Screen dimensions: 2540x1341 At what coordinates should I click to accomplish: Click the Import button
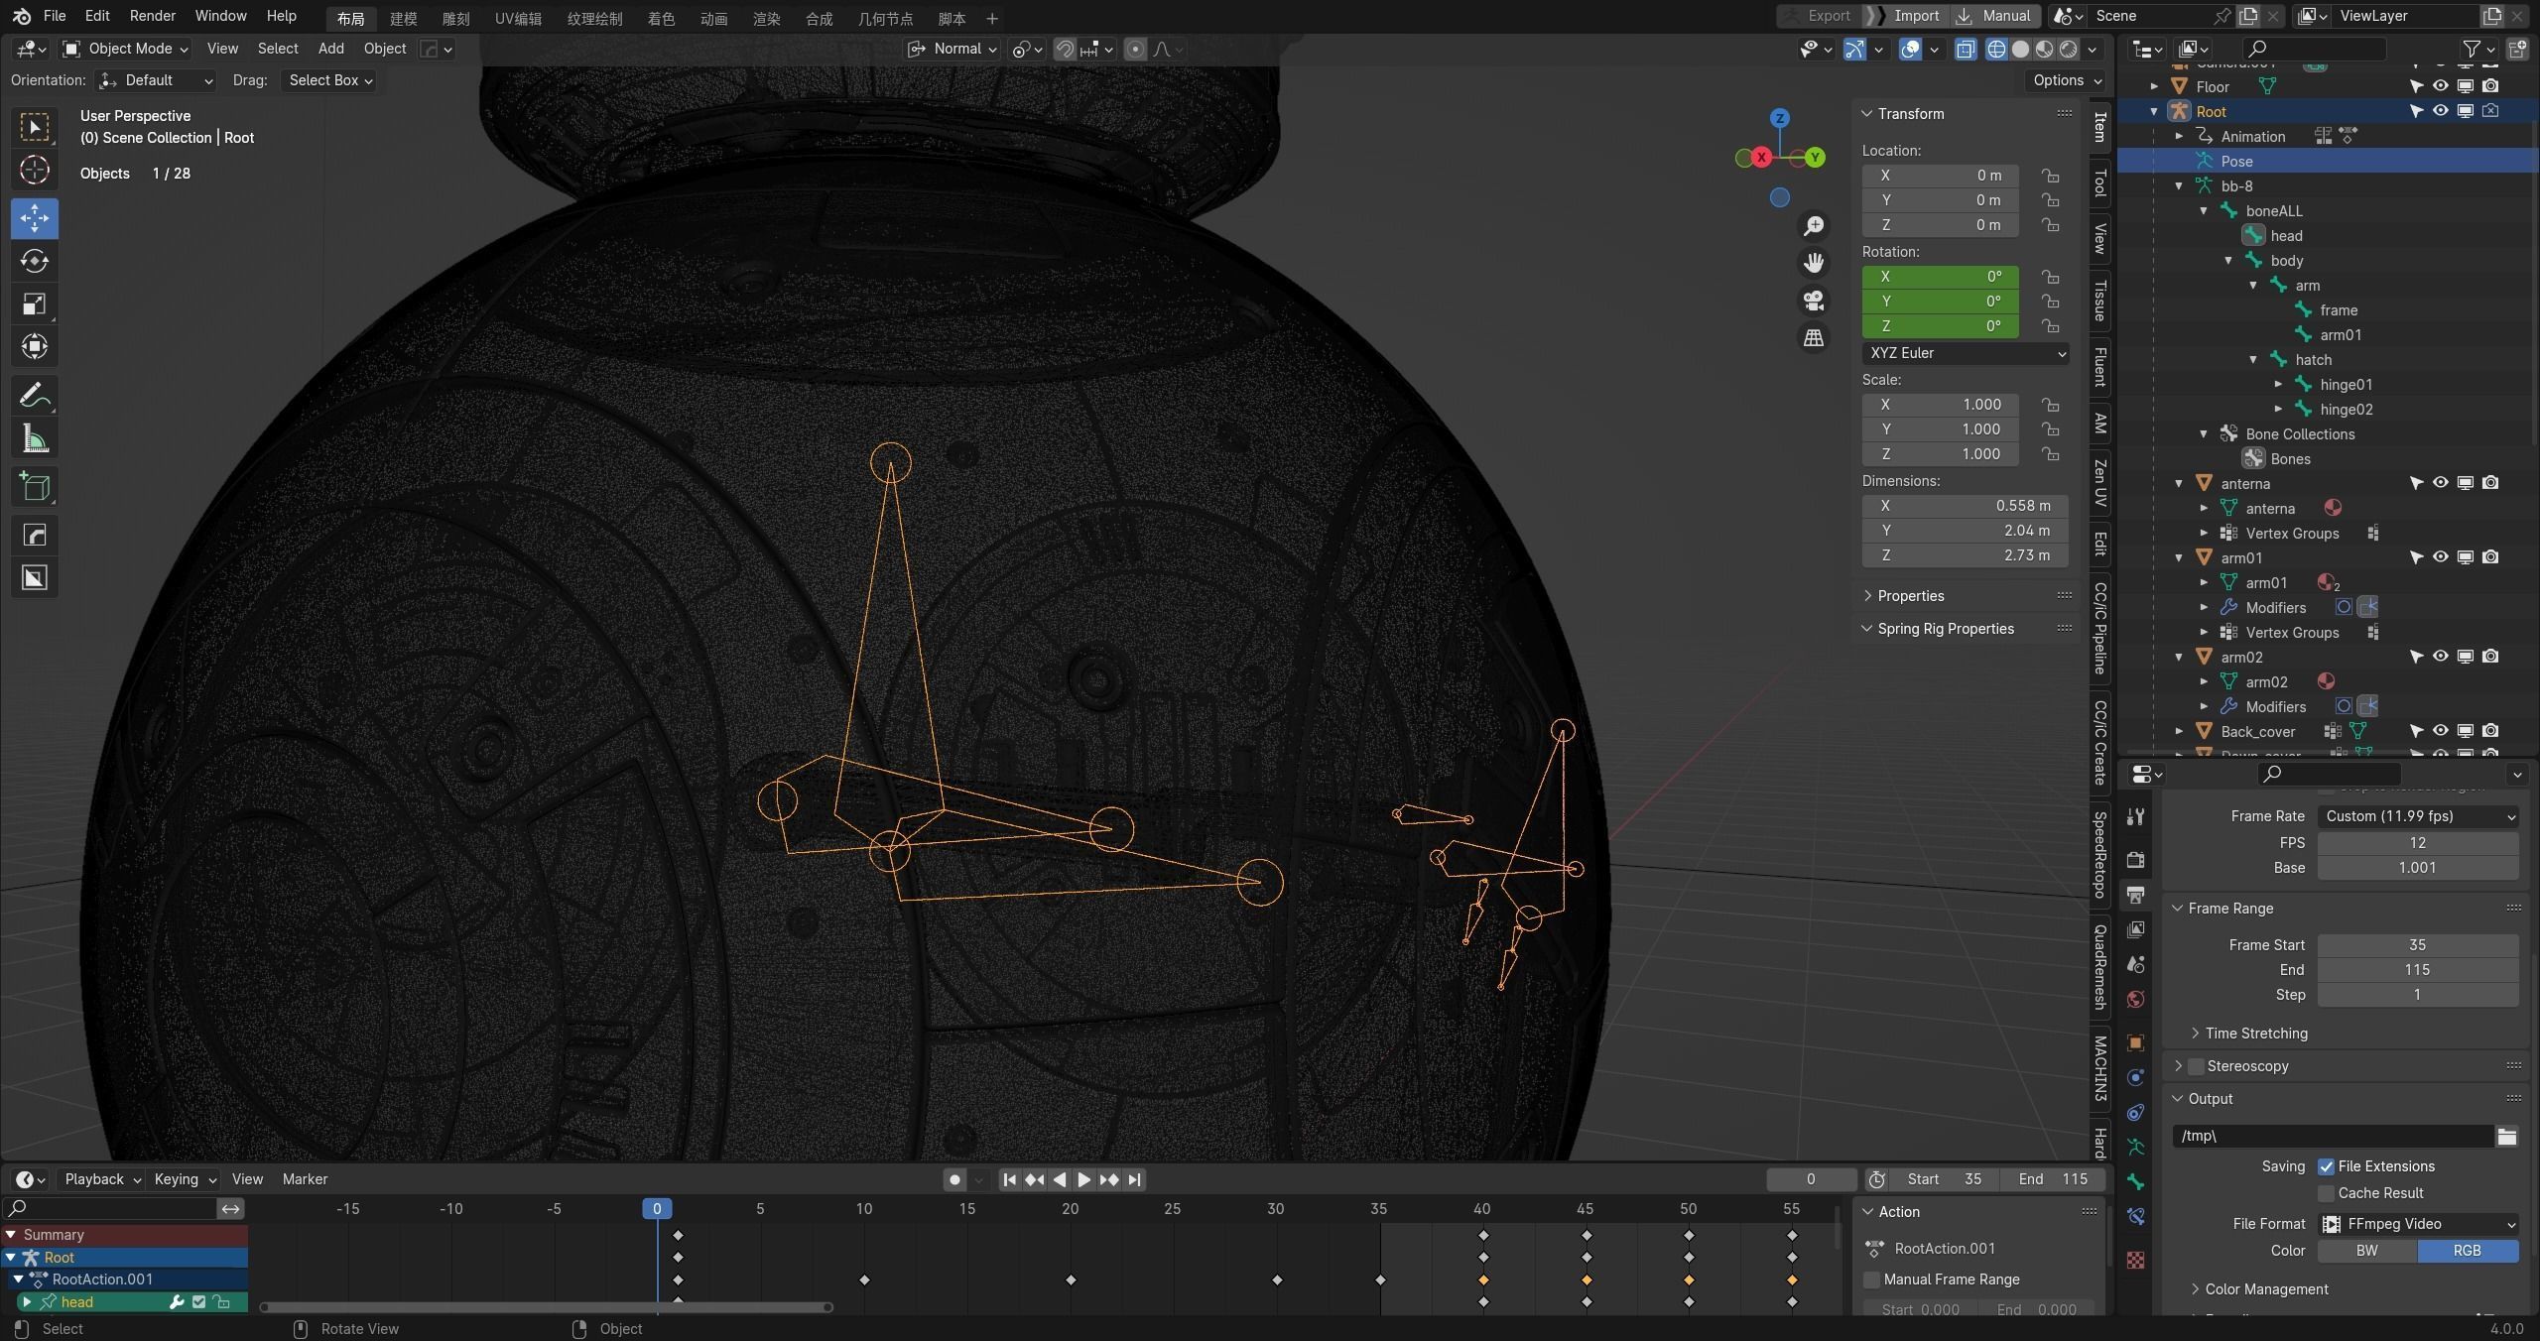[1905, 16]
